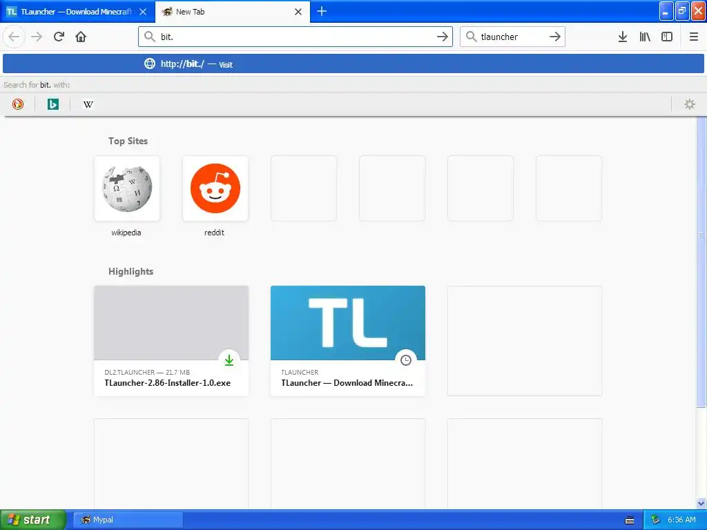Screen dimensions: 707x530
Task: Open TLauncher-2.86-Installer download highlight
Action: point(171,341)
